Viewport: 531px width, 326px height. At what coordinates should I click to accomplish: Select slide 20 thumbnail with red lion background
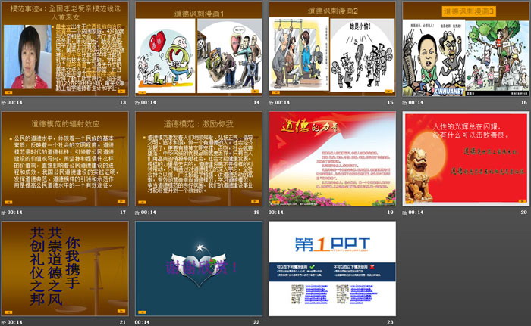pos(466,159)
